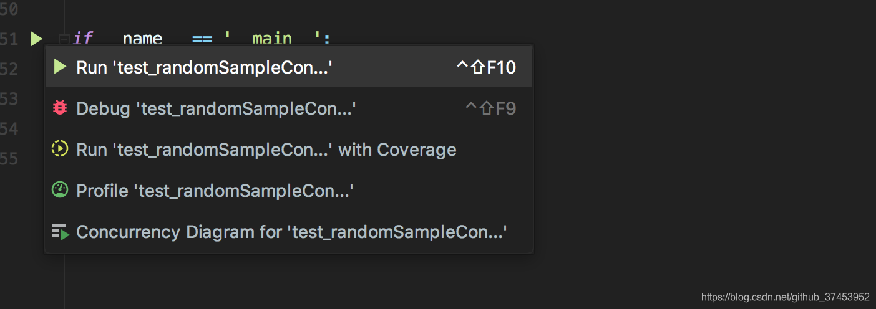The image size is (876, 309).
Task: Click the green play icon beside Run entry
Action: [60, 67]
